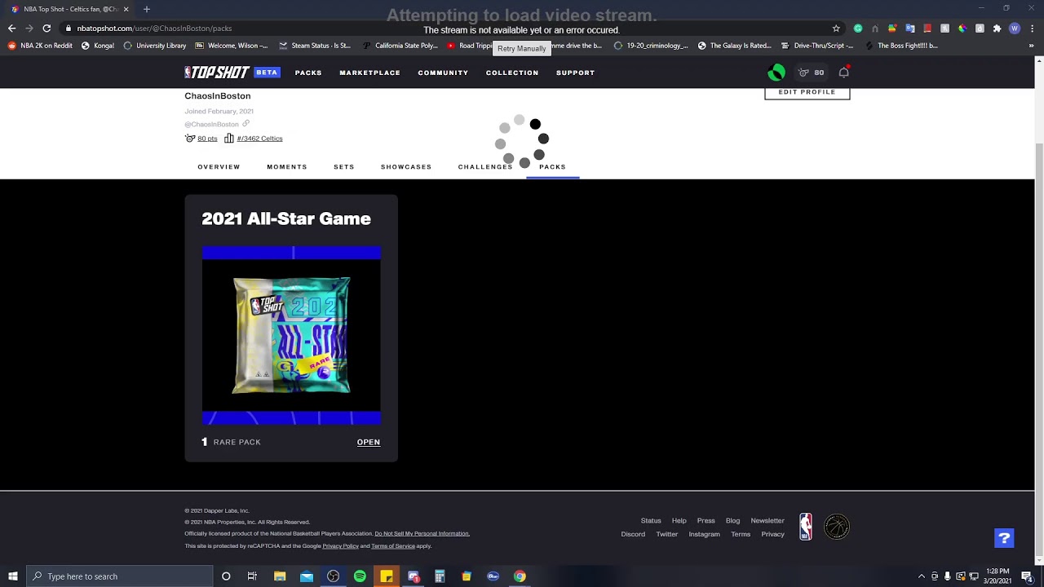The width and height of the screenshot is (1044, 587).
Task: Open the Newsletter footer link
Action: click(x=768, y=520)
